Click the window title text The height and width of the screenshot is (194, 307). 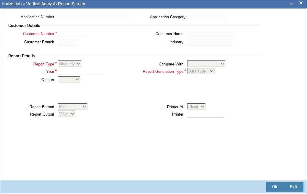pyautogui.click(x=43, y=4)
